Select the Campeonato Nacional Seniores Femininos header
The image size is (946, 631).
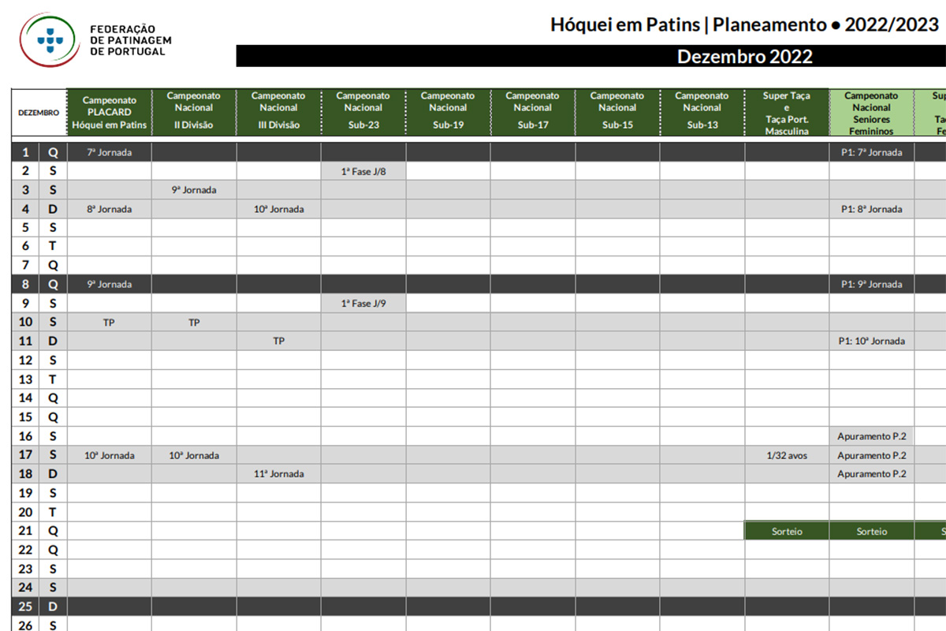[871, 112]
